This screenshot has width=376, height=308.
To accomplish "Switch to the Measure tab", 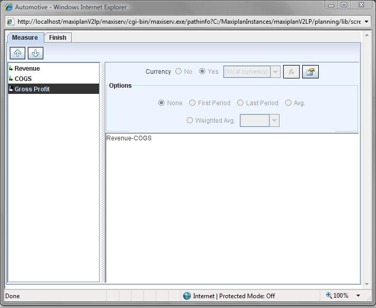I will coord(25,38).
